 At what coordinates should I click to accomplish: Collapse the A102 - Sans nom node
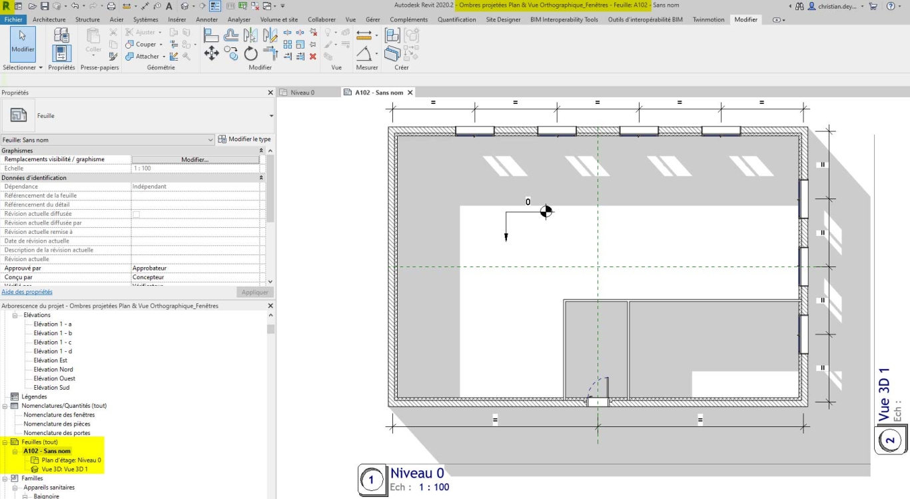click(x=15, y=451)
